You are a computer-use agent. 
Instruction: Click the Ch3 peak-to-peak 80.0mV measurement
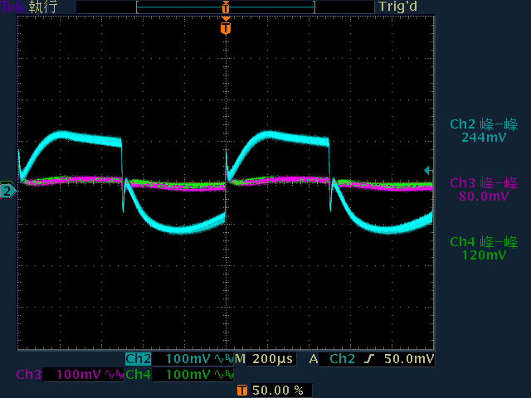tap(484, 189)
